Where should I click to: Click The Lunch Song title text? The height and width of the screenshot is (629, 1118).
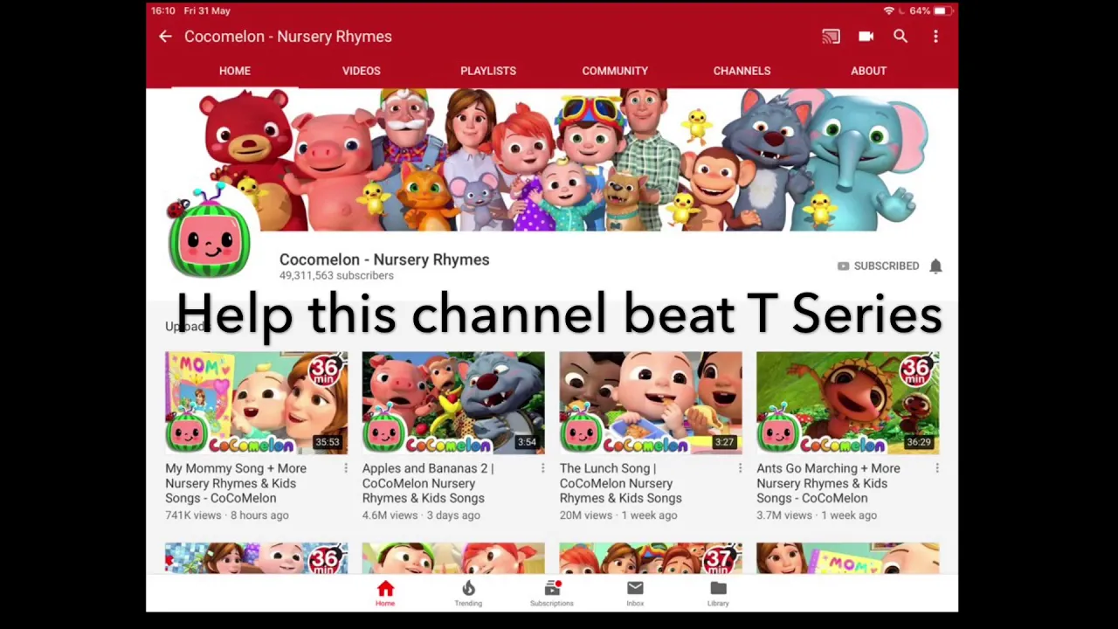coord(621,483)
